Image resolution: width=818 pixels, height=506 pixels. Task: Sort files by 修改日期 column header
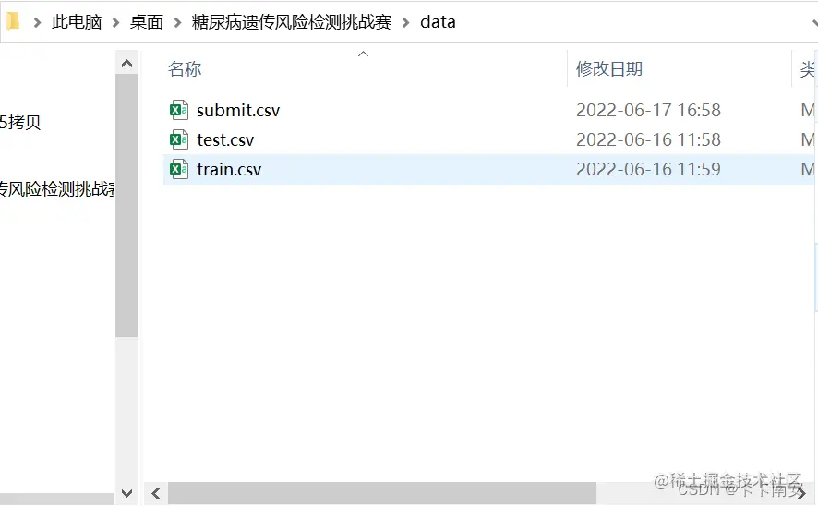point(608,69)
